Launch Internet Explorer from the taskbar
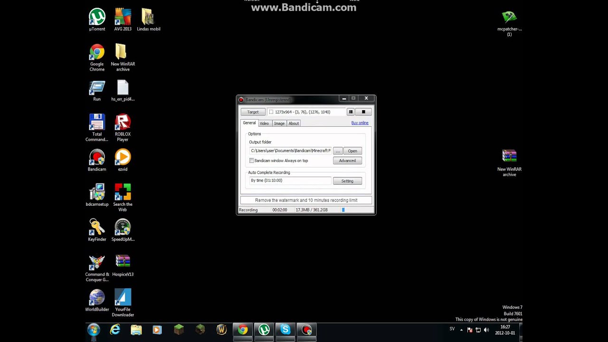This screenshot has height=342, width=608. 115,330
